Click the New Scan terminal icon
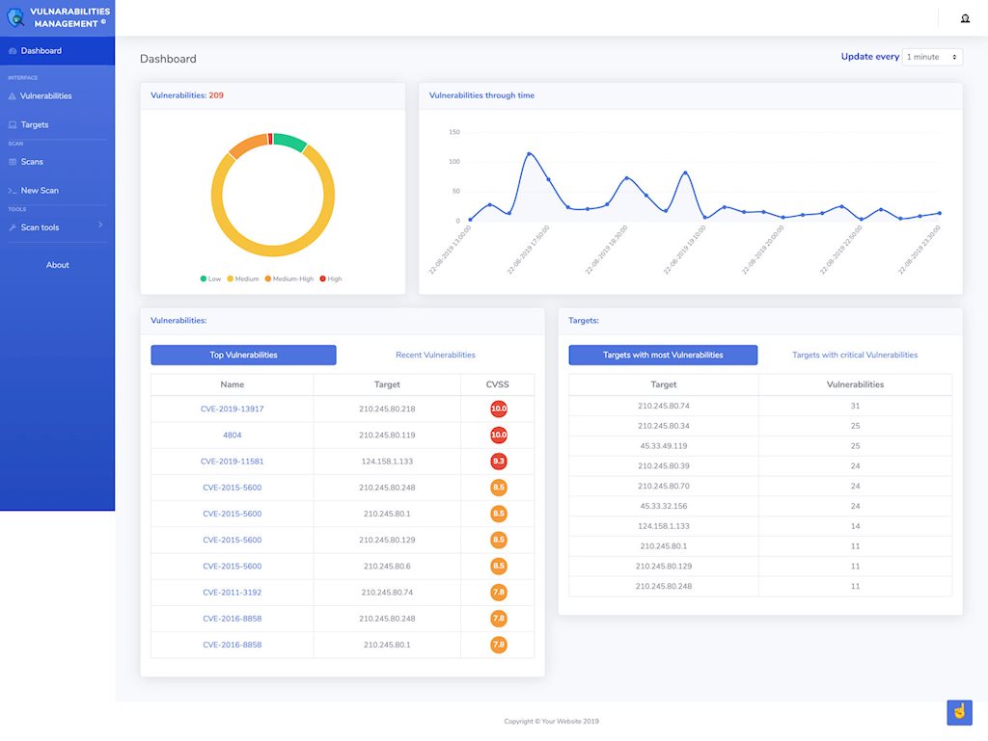This screenshot has width=988, height=741. pyautogui.click(x=12, y=191)
